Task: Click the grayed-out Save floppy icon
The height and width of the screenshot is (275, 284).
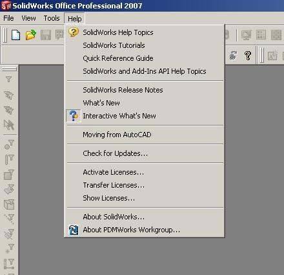Action: pos(46,35)
